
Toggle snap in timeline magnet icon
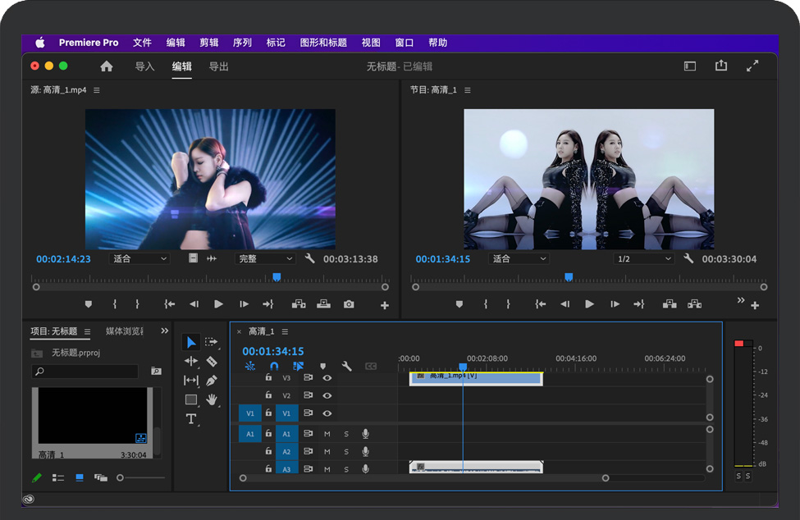[274, 367]
